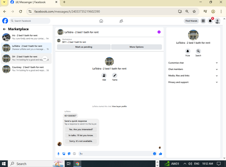Expand Media, files and links section
This screenshot has height=167, width=226.
click(193, 75)
